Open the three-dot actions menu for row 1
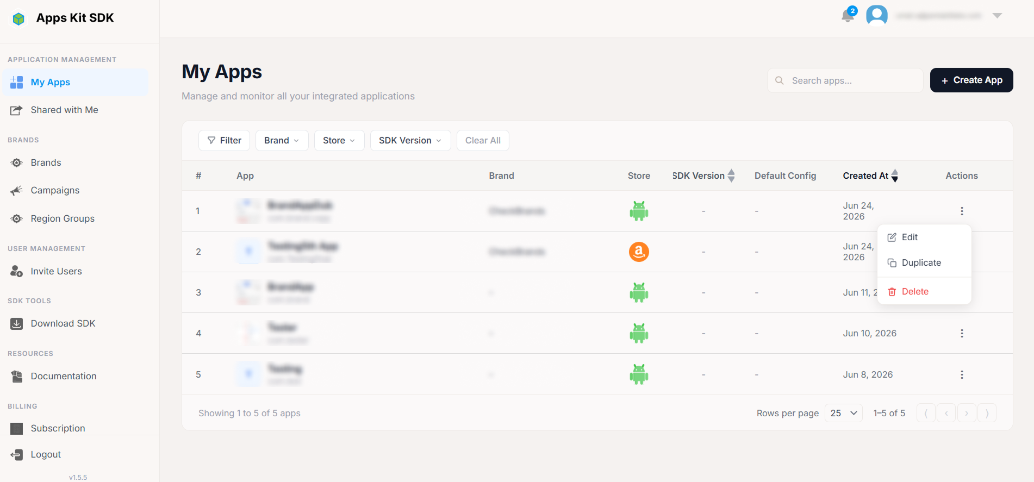The height and width of the screenshot is (482, 1034). point(962,211)
